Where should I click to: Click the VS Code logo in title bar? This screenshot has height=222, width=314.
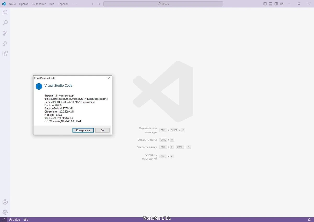point(4,4)
